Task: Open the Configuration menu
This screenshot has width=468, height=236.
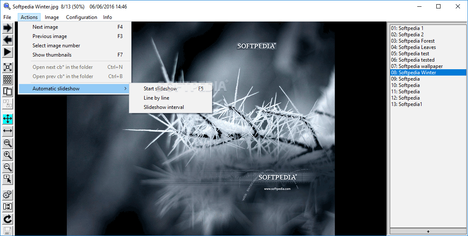Action: [82, 17]
